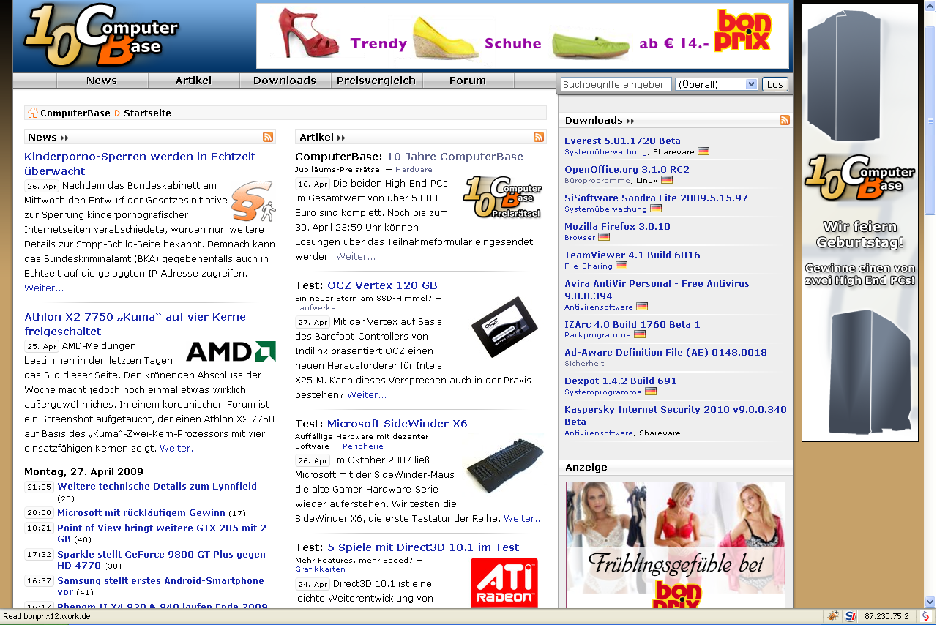Open Kaspersky Internet Security 2010 Beta download

(x=676, y=415)
